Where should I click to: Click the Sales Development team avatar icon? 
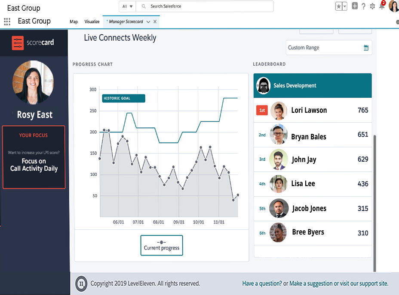[264, 86]
